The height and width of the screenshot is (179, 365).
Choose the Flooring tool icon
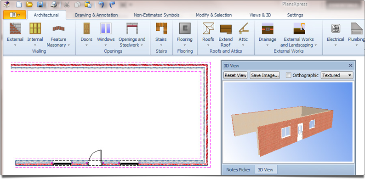185,28
